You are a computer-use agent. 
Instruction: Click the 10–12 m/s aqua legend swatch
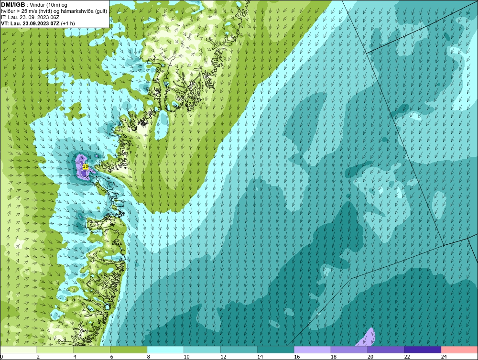(202, 349)
